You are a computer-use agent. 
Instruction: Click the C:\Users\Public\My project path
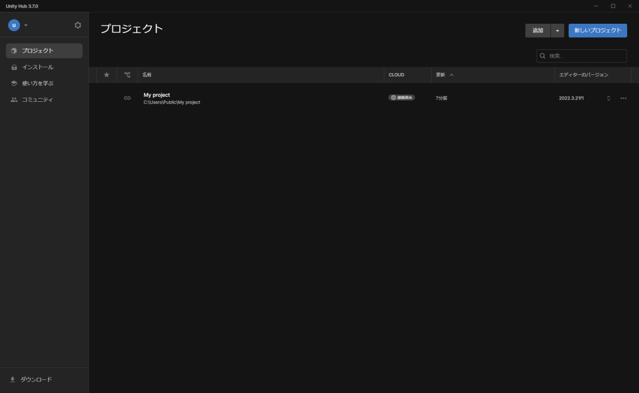(x=172, y=102)
